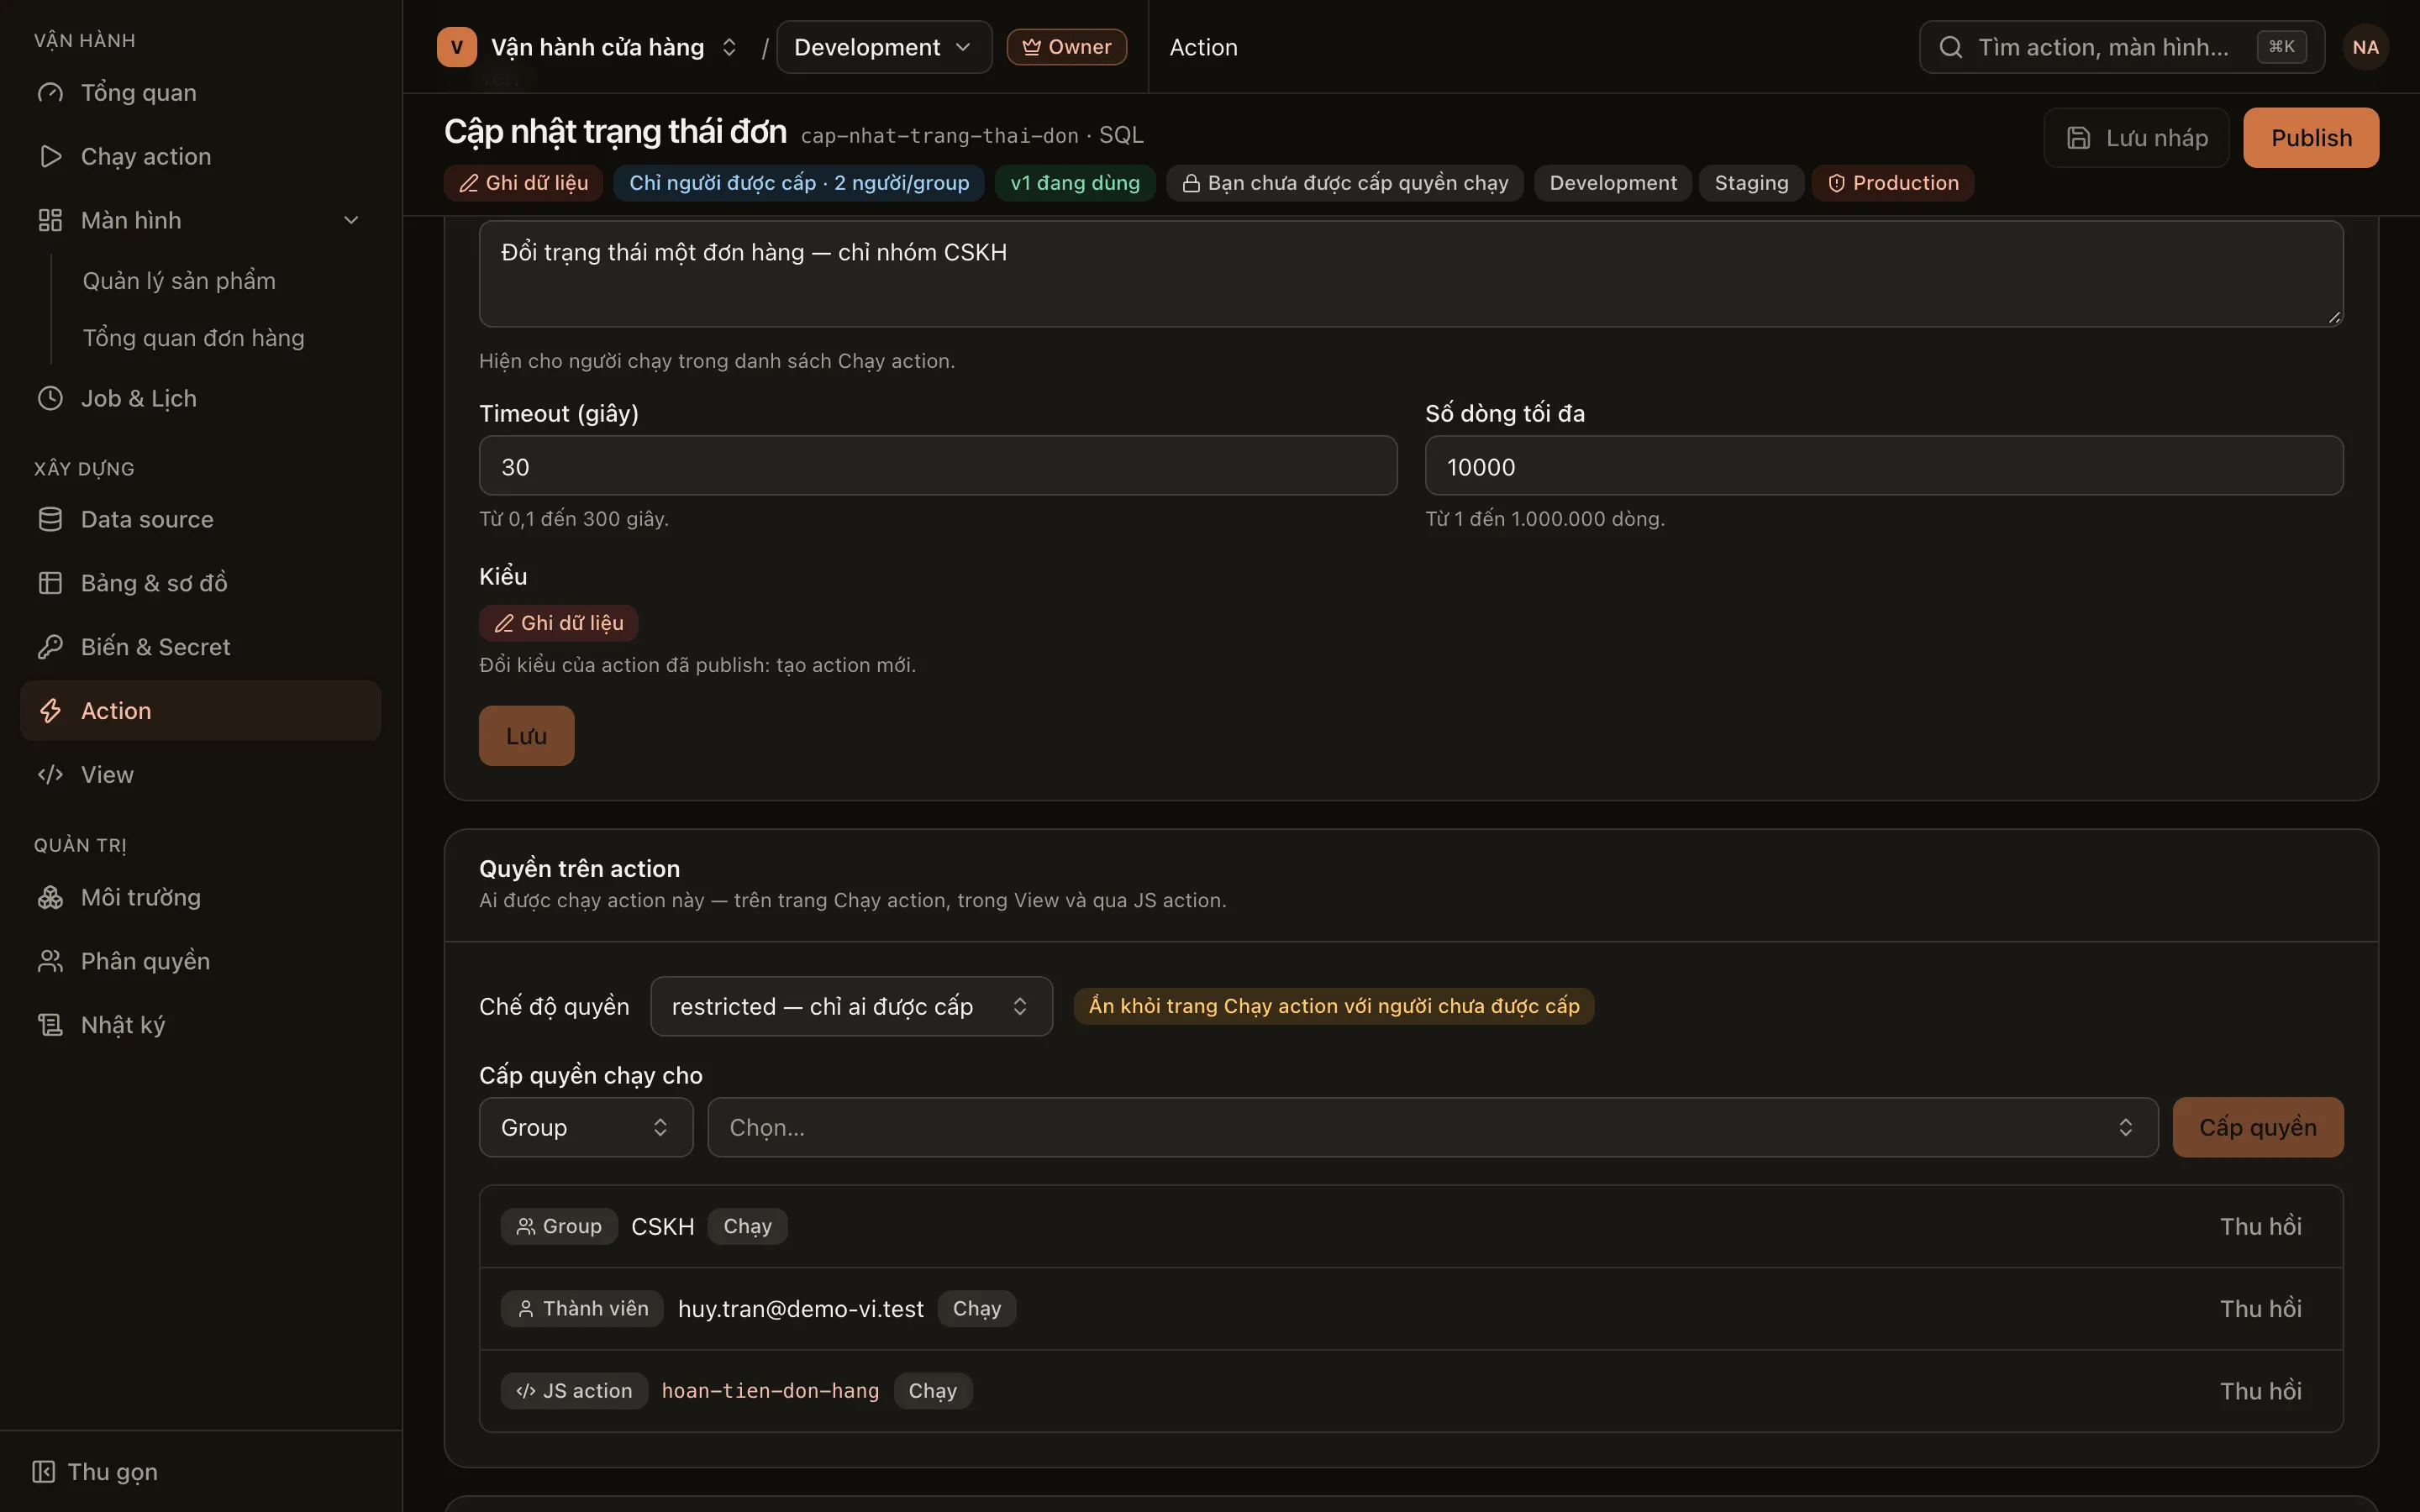Image resolution: width=2420 pixels, height=1512 pixels.
Task: Click into the description textarea
Action: click(1411, 273)
